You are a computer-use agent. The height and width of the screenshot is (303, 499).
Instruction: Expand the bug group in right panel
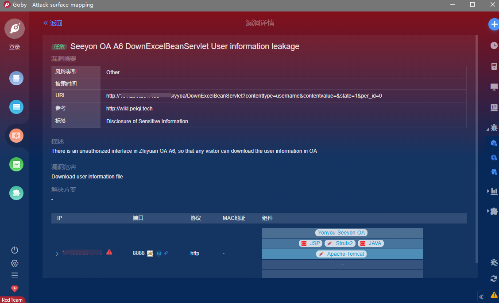(493, 128)
